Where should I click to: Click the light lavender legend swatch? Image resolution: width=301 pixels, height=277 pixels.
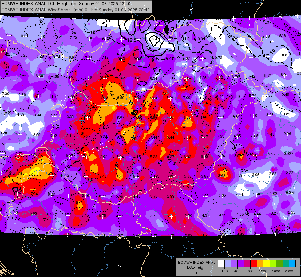tap(228, 263)
